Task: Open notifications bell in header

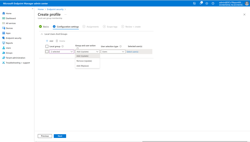Action: [x=201, y=3]
